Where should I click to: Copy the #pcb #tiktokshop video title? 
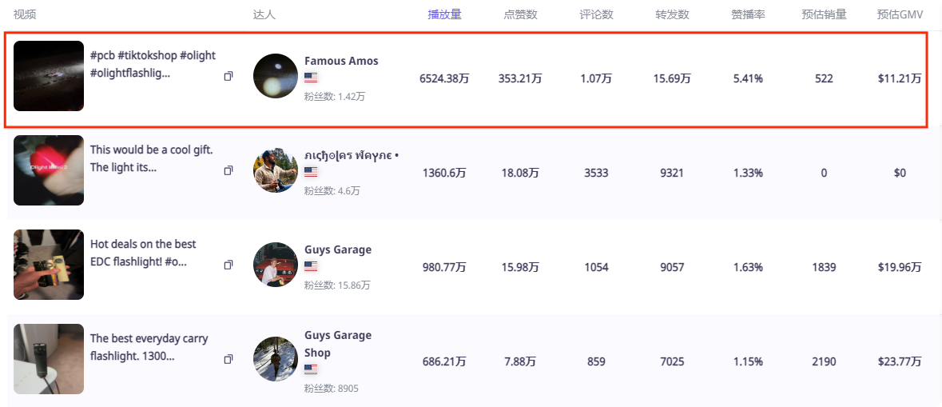[x=229, y=76]
